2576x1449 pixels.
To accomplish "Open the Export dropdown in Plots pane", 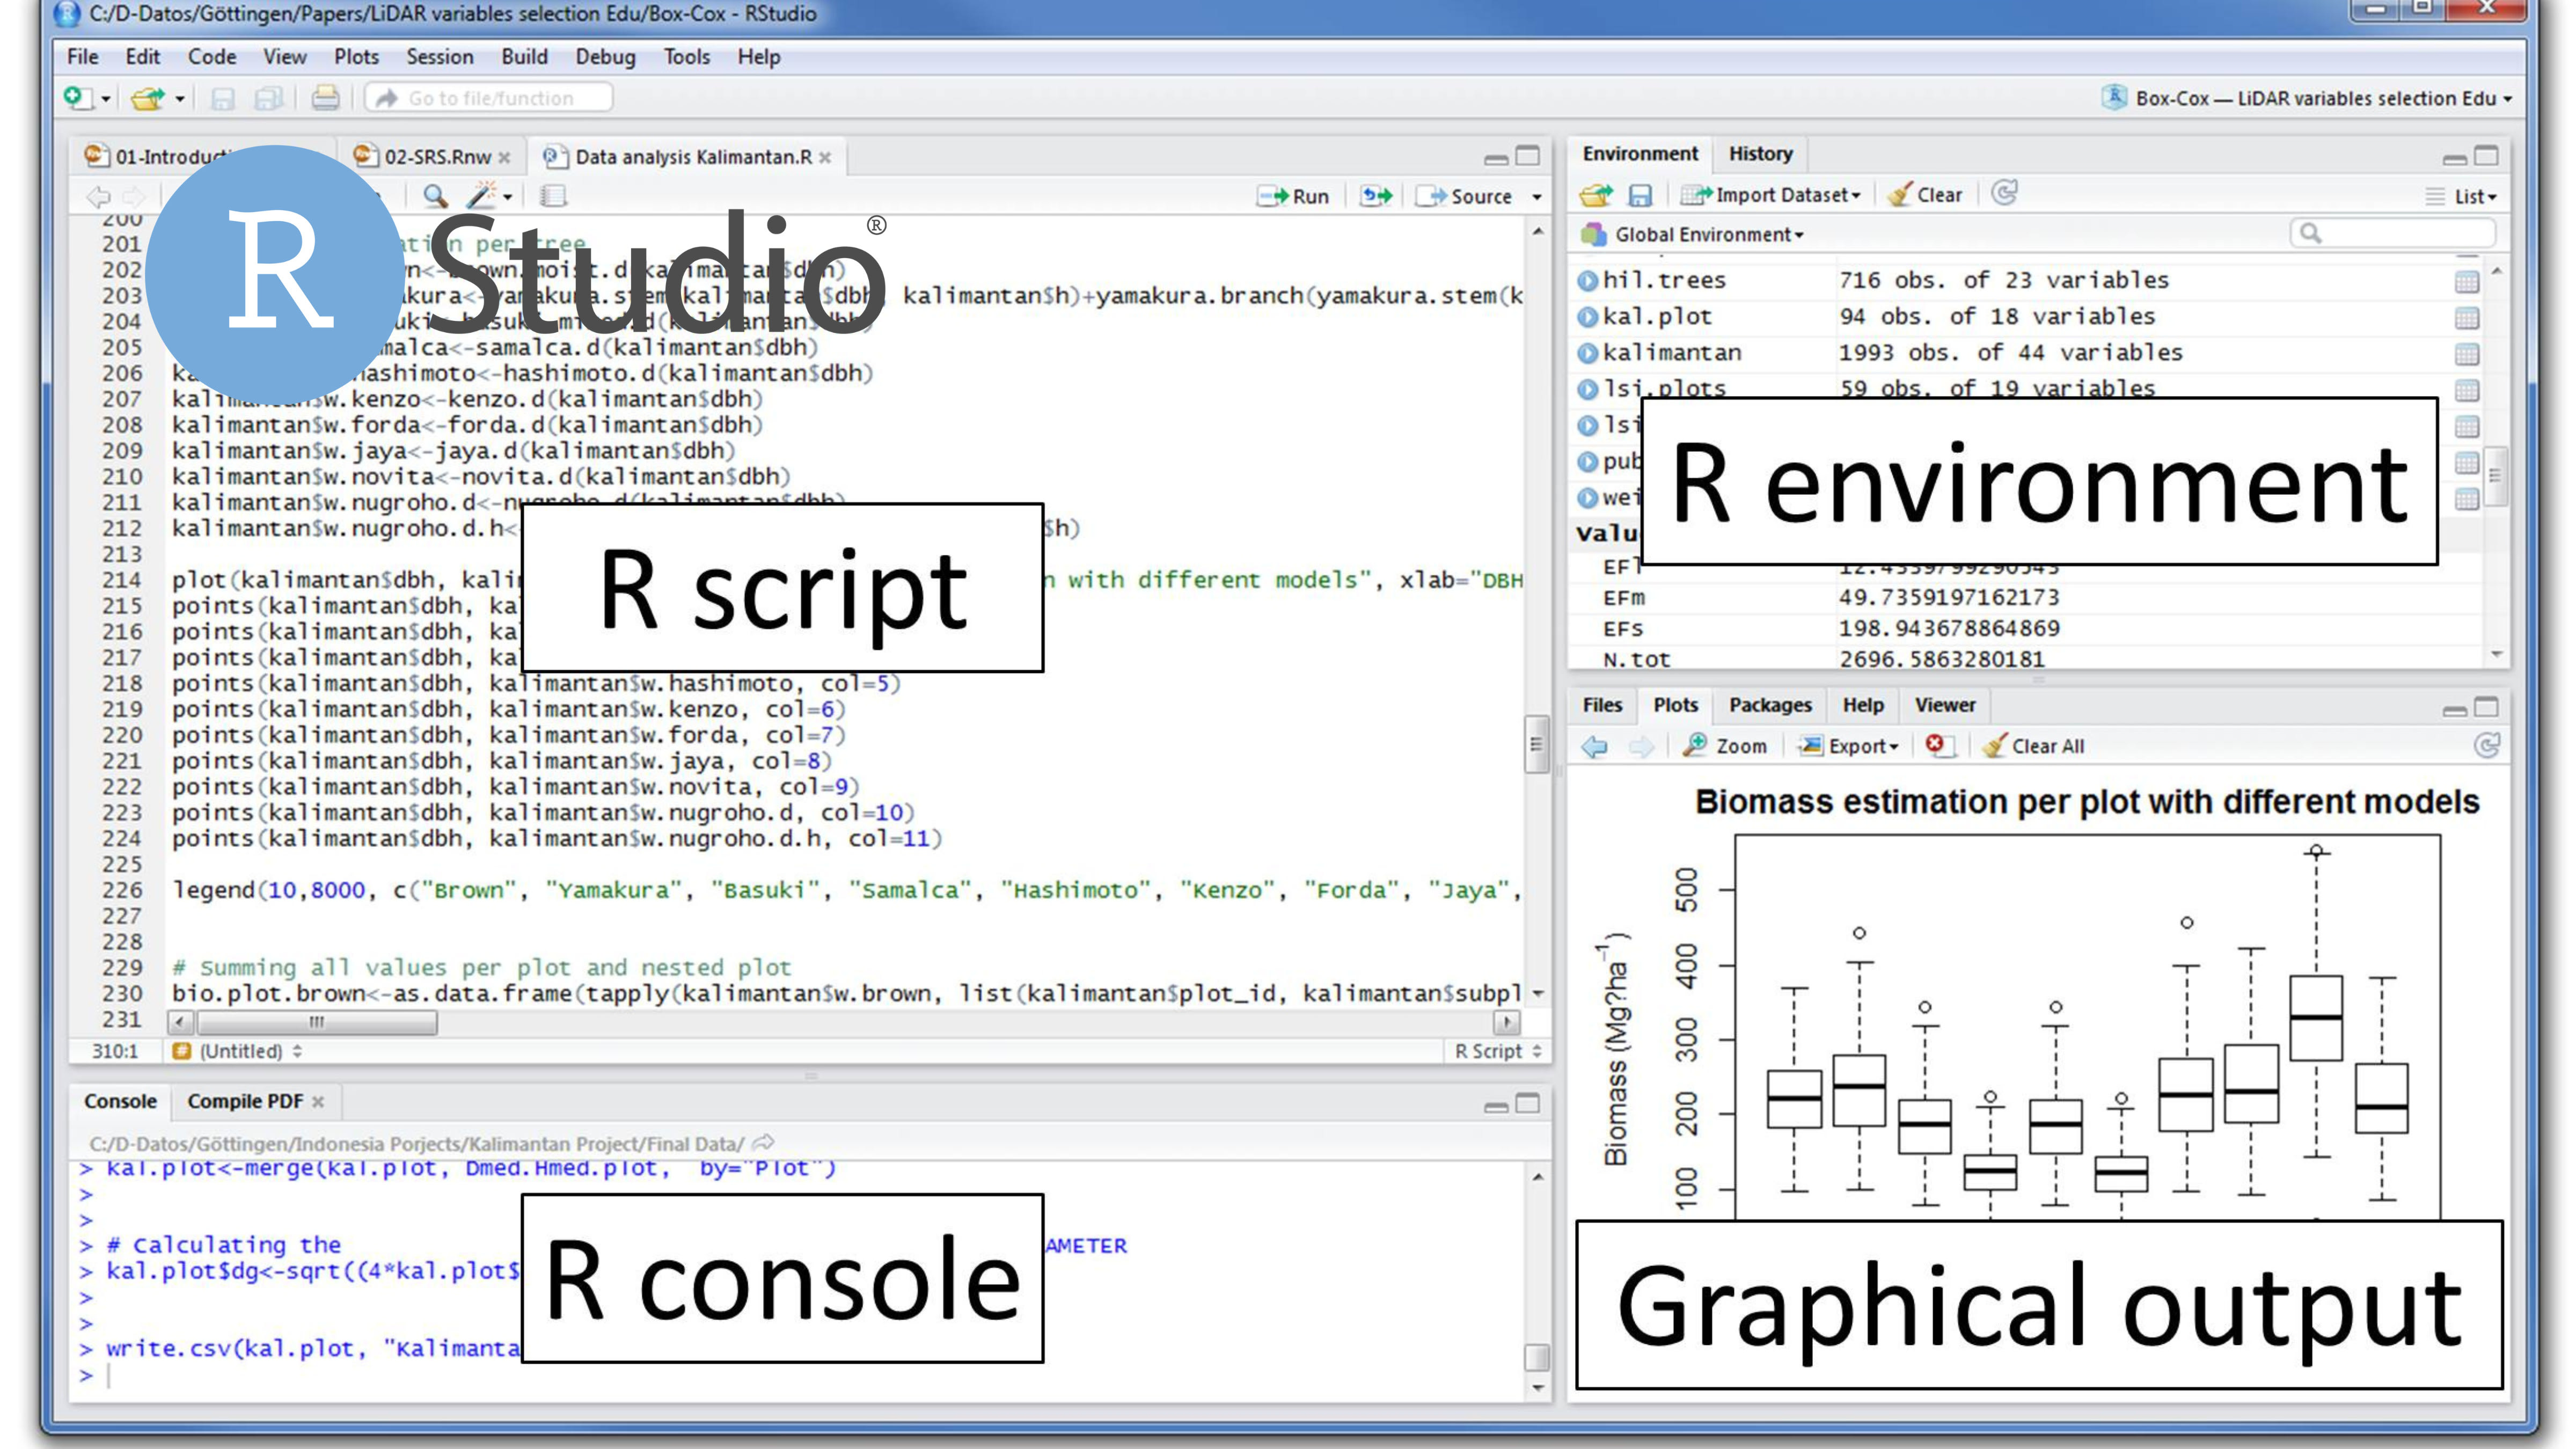I will [1848, 746].
